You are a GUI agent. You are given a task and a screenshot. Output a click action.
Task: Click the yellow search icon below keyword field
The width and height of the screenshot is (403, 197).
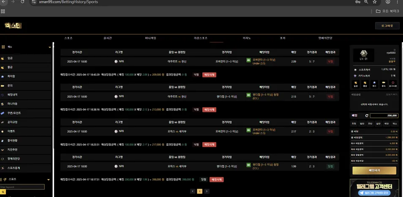3,192
